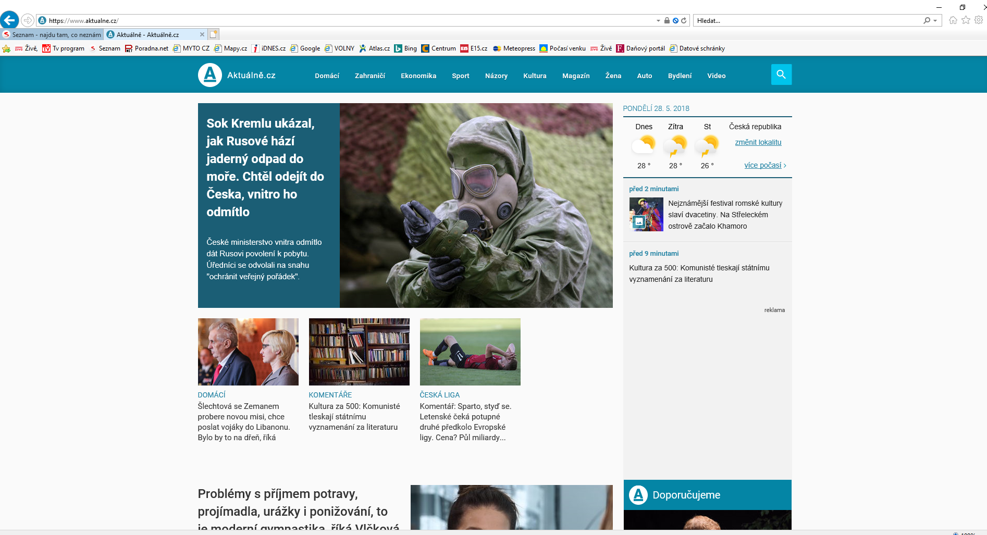Expand the search provider dropdown arrow

[x=935, y=21]
